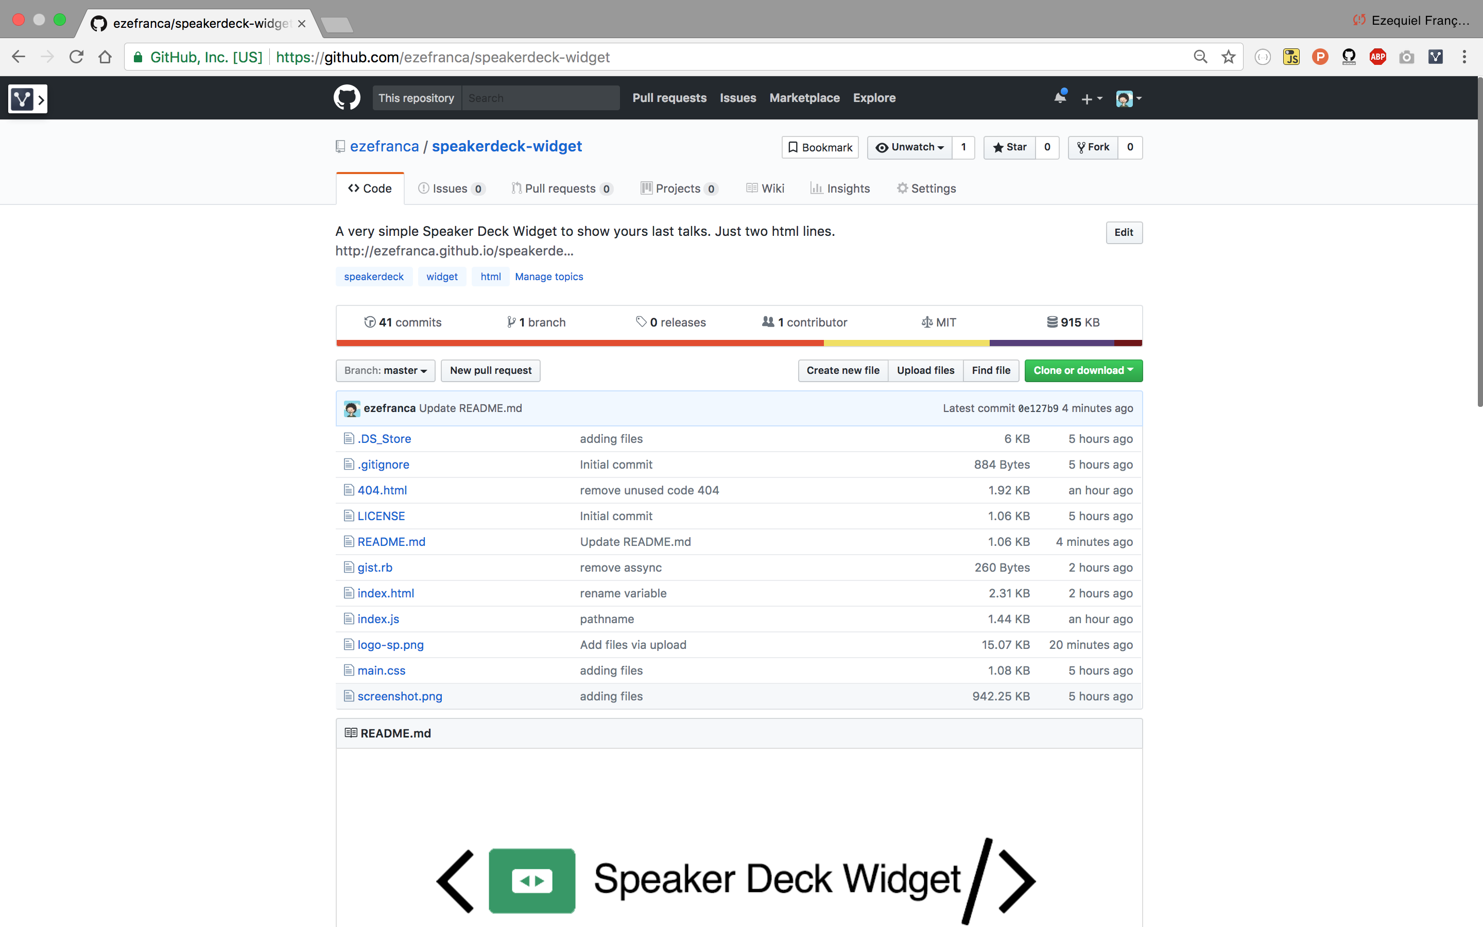1483x927 pixels.
Task: Open the Branch: master dropdown
Action: click(385, 370)
